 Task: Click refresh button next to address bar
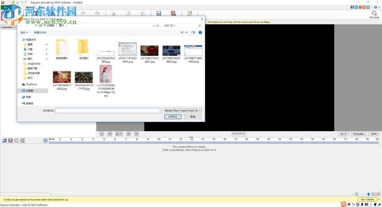coord(158,25)
